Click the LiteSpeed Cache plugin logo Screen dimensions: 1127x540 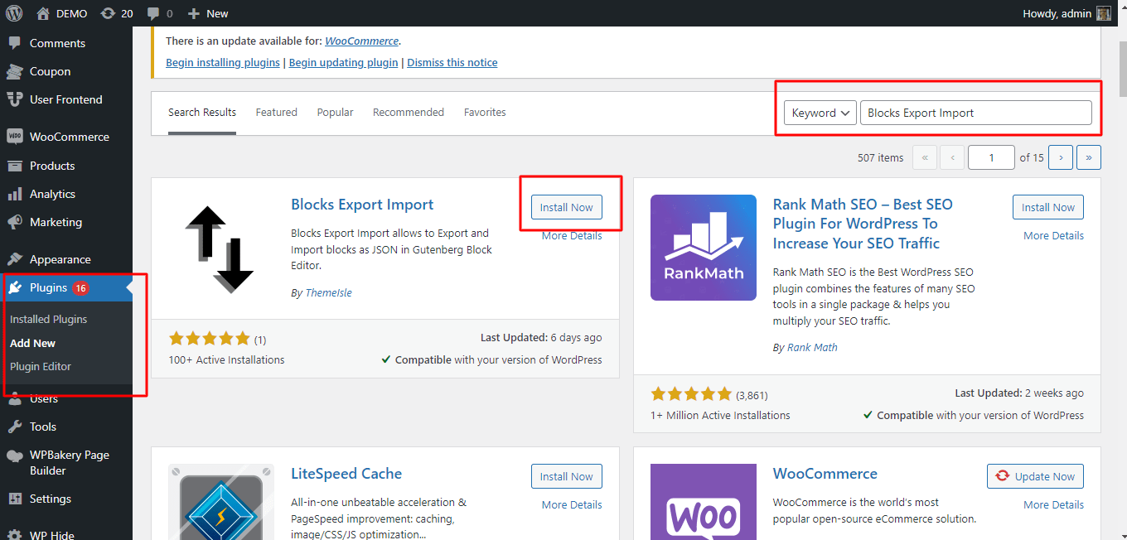point(221,502)
